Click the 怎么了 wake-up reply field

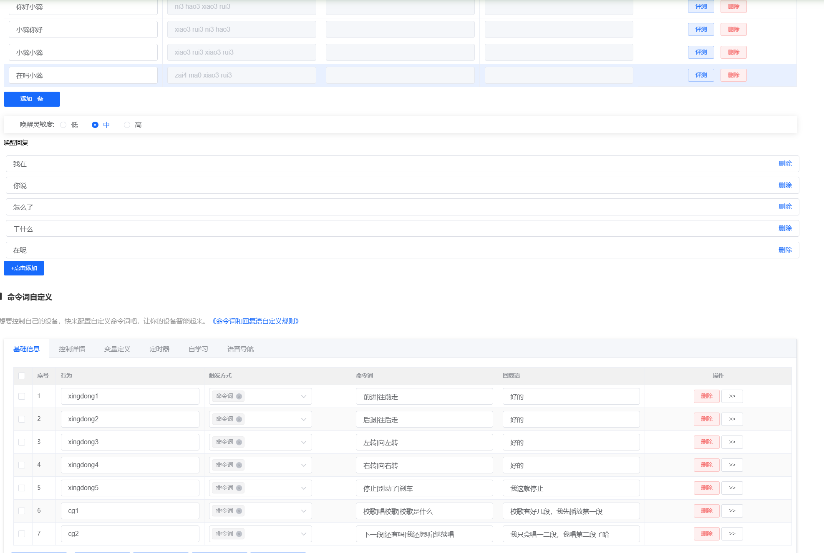(403, 207)
